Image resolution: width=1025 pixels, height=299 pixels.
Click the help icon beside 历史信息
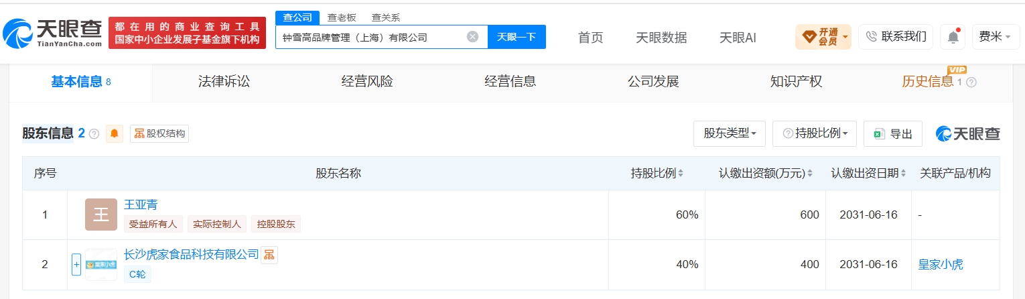click(x=971, y=82)
